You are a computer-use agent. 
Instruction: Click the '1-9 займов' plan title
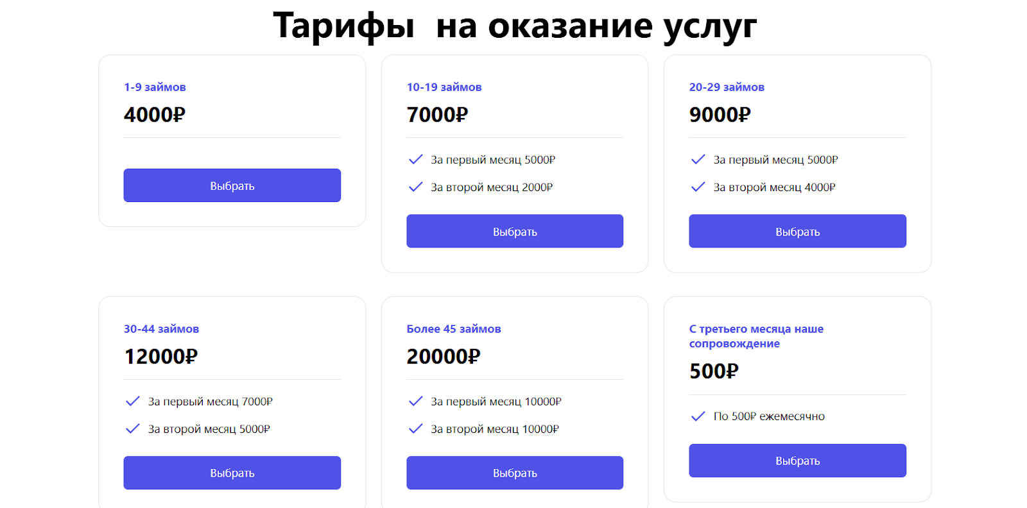155,87
